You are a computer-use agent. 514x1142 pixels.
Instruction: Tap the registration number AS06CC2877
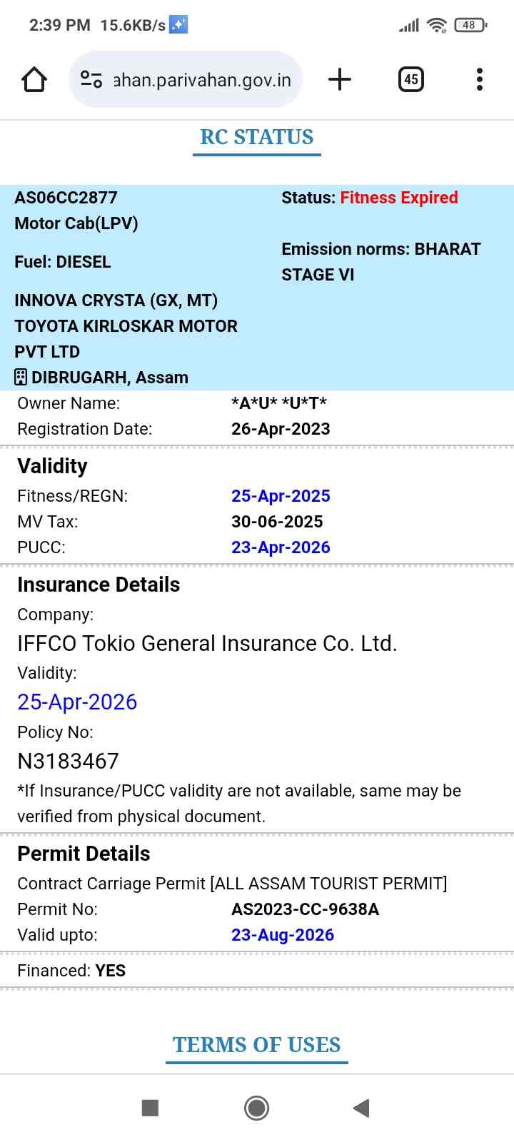tap(66, 198)
